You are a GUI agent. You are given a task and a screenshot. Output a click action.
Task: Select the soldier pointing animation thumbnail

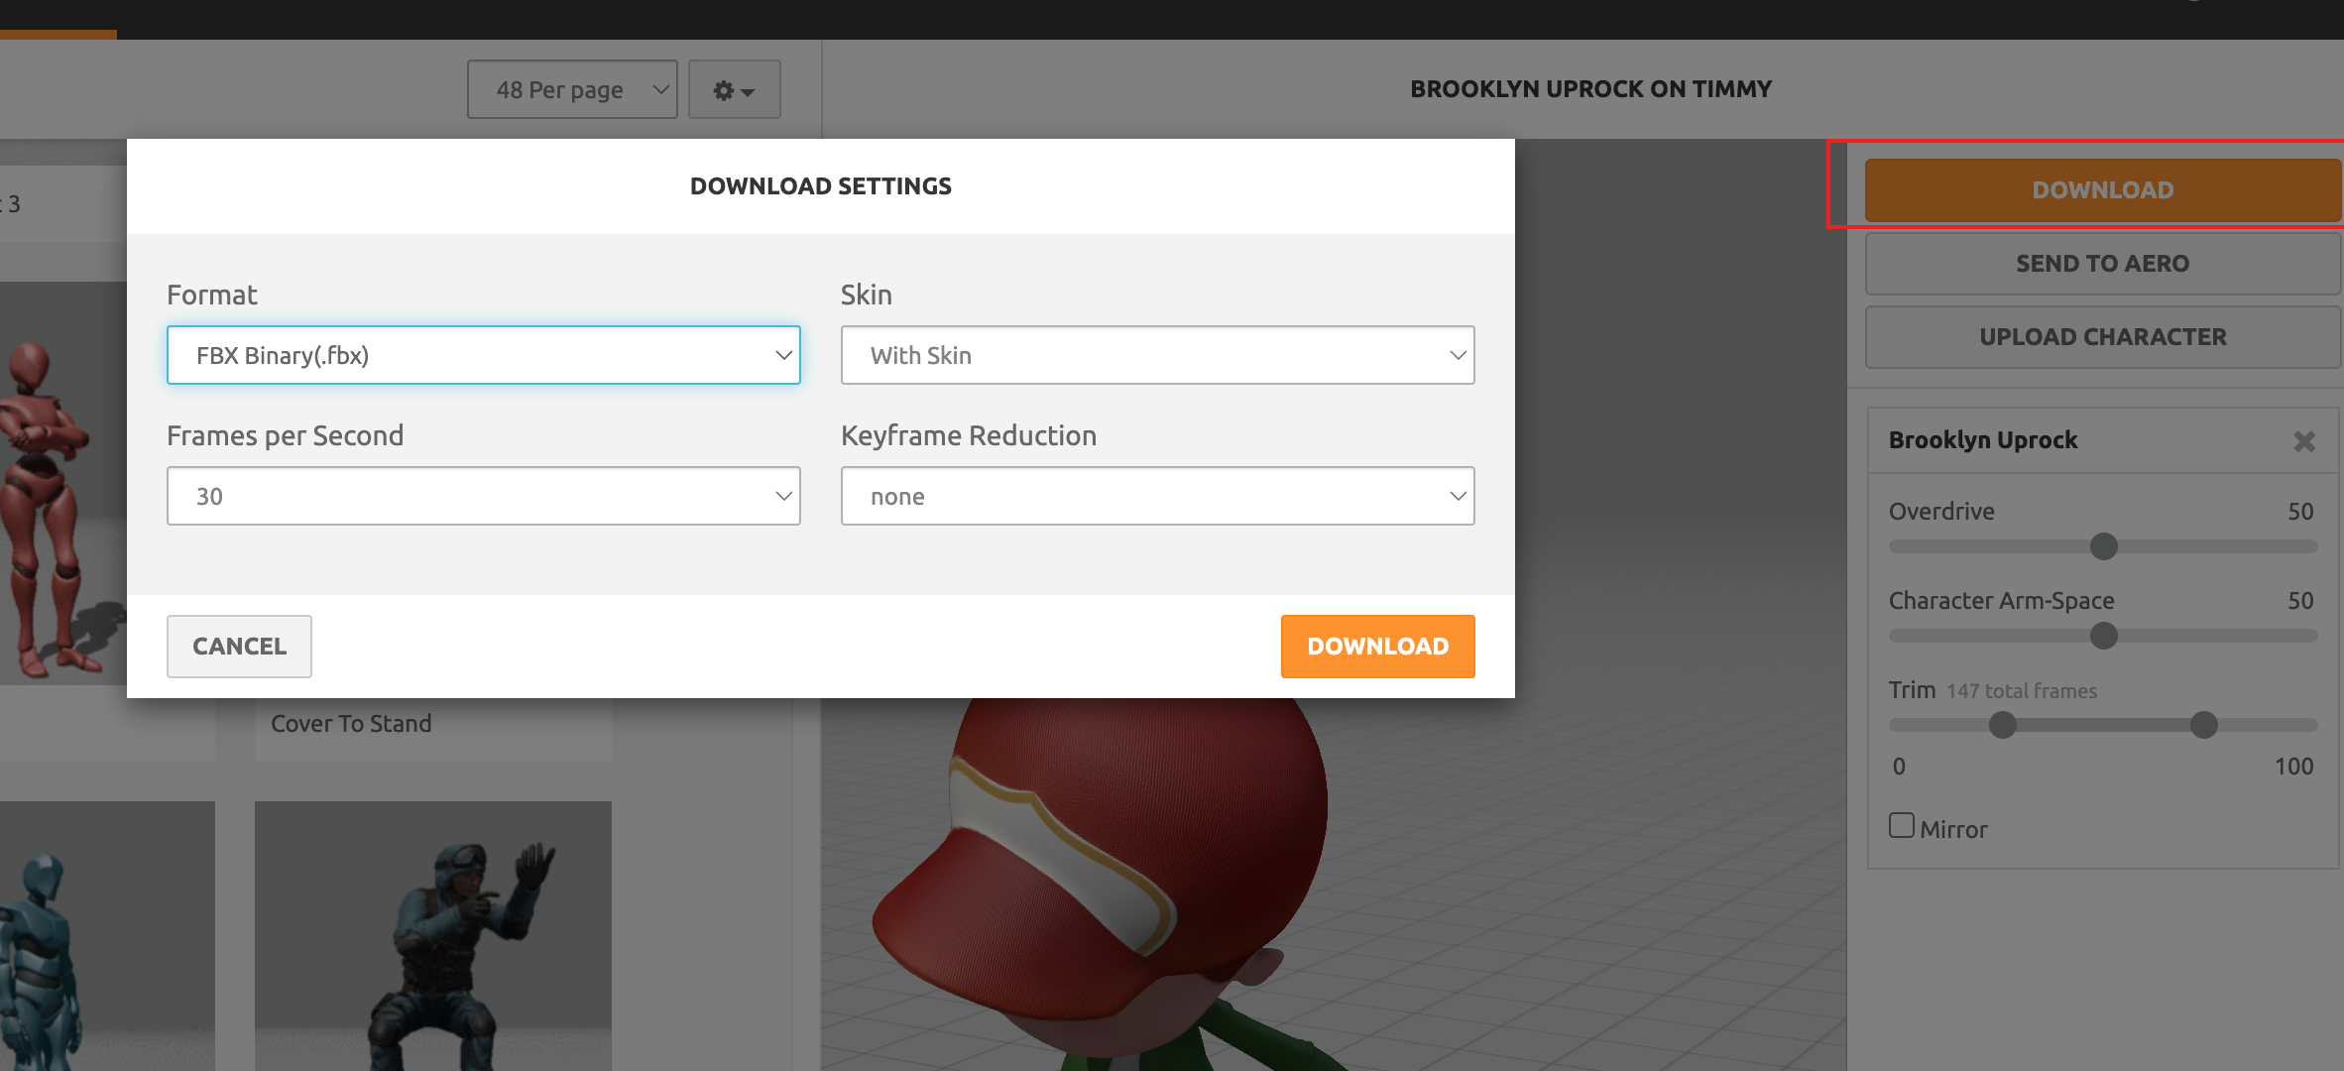pyautogui.click(x=433, y=936)
